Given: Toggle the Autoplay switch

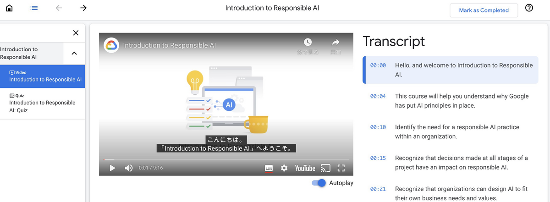Looking at the screenshot, I should (x=319, y=183).
